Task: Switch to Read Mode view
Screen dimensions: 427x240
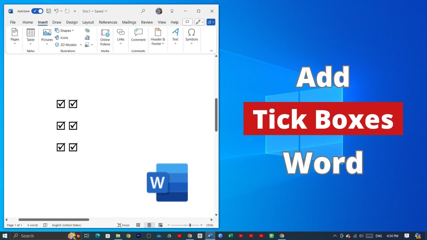Action: (x=138, y=225)
